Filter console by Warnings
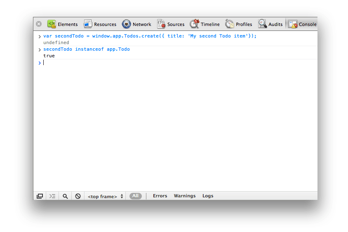Image resolution: width=348 pixels, height=232 pixels. 185,196
